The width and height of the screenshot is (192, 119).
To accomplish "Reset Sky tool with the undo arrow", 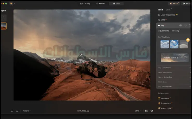I will [x=185, y=25].
